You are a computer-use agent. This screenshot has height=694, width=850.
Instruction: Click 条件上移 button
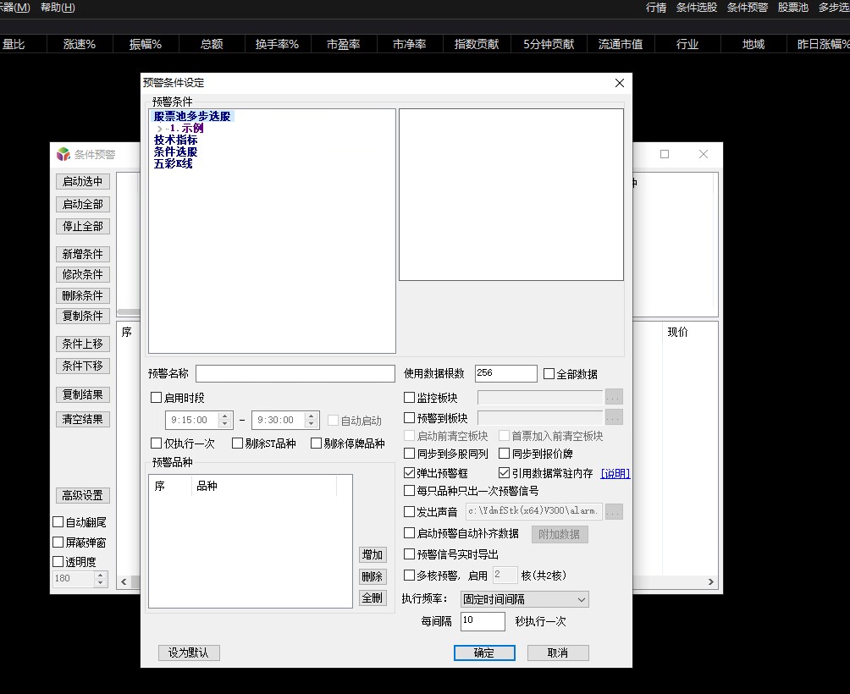click(x=83, y=344)
